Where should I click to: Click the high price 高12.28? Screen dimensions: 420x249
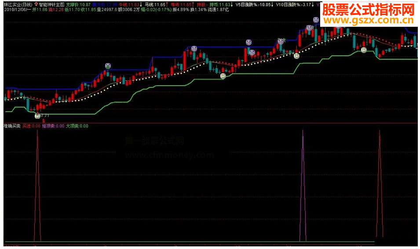[x=56, y=10]
